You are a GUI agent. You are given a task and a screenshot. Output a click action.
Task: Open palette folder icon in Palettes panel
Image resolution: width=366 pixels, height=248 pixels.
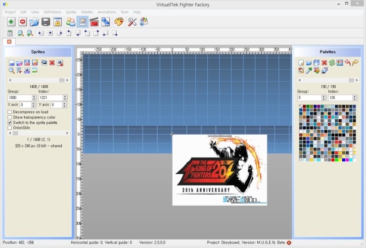309,62
